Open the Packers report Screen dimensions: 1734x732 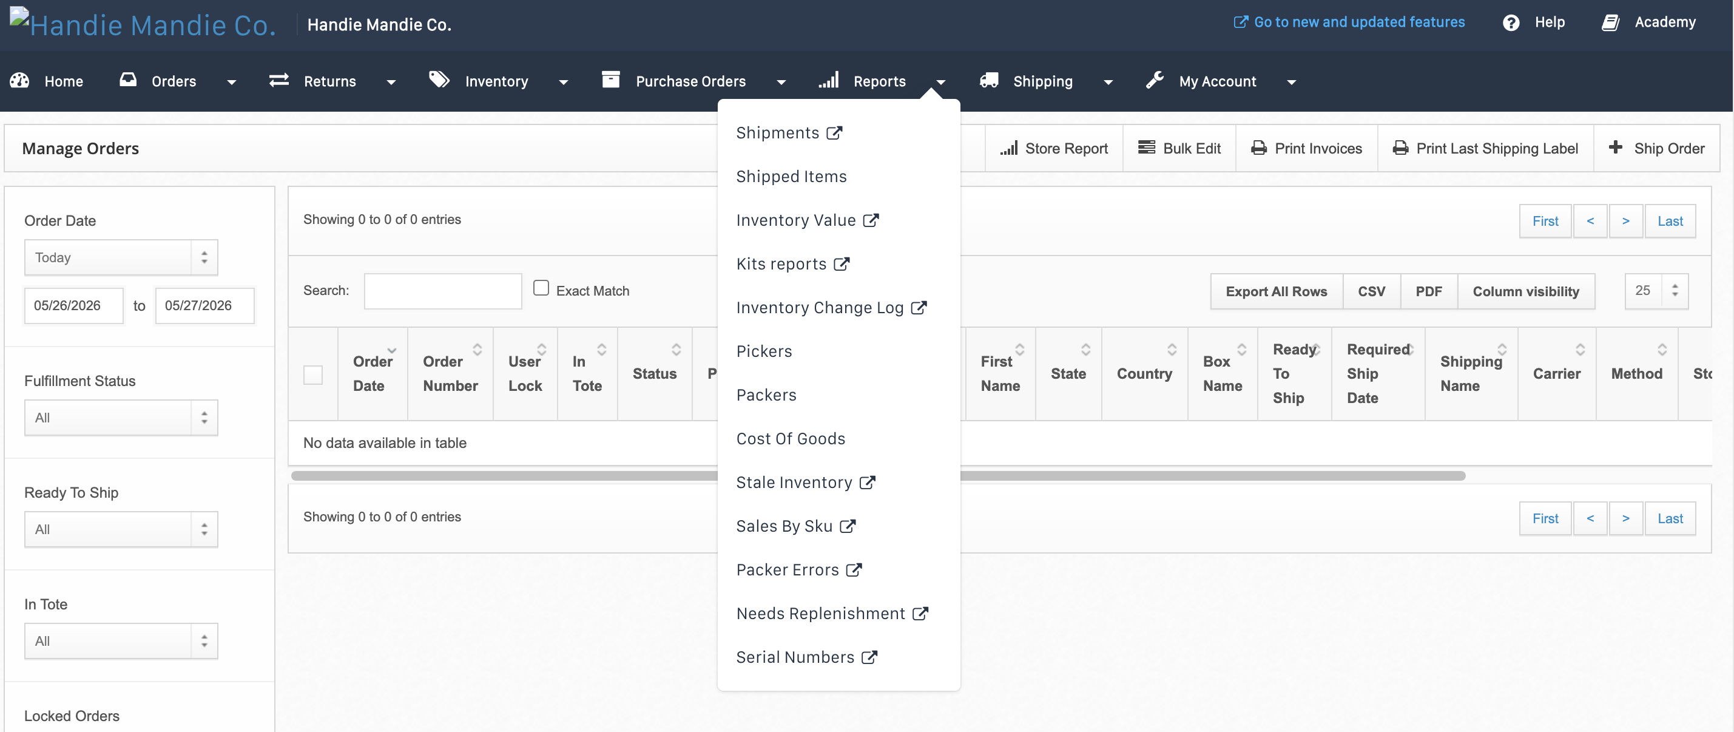766,395
